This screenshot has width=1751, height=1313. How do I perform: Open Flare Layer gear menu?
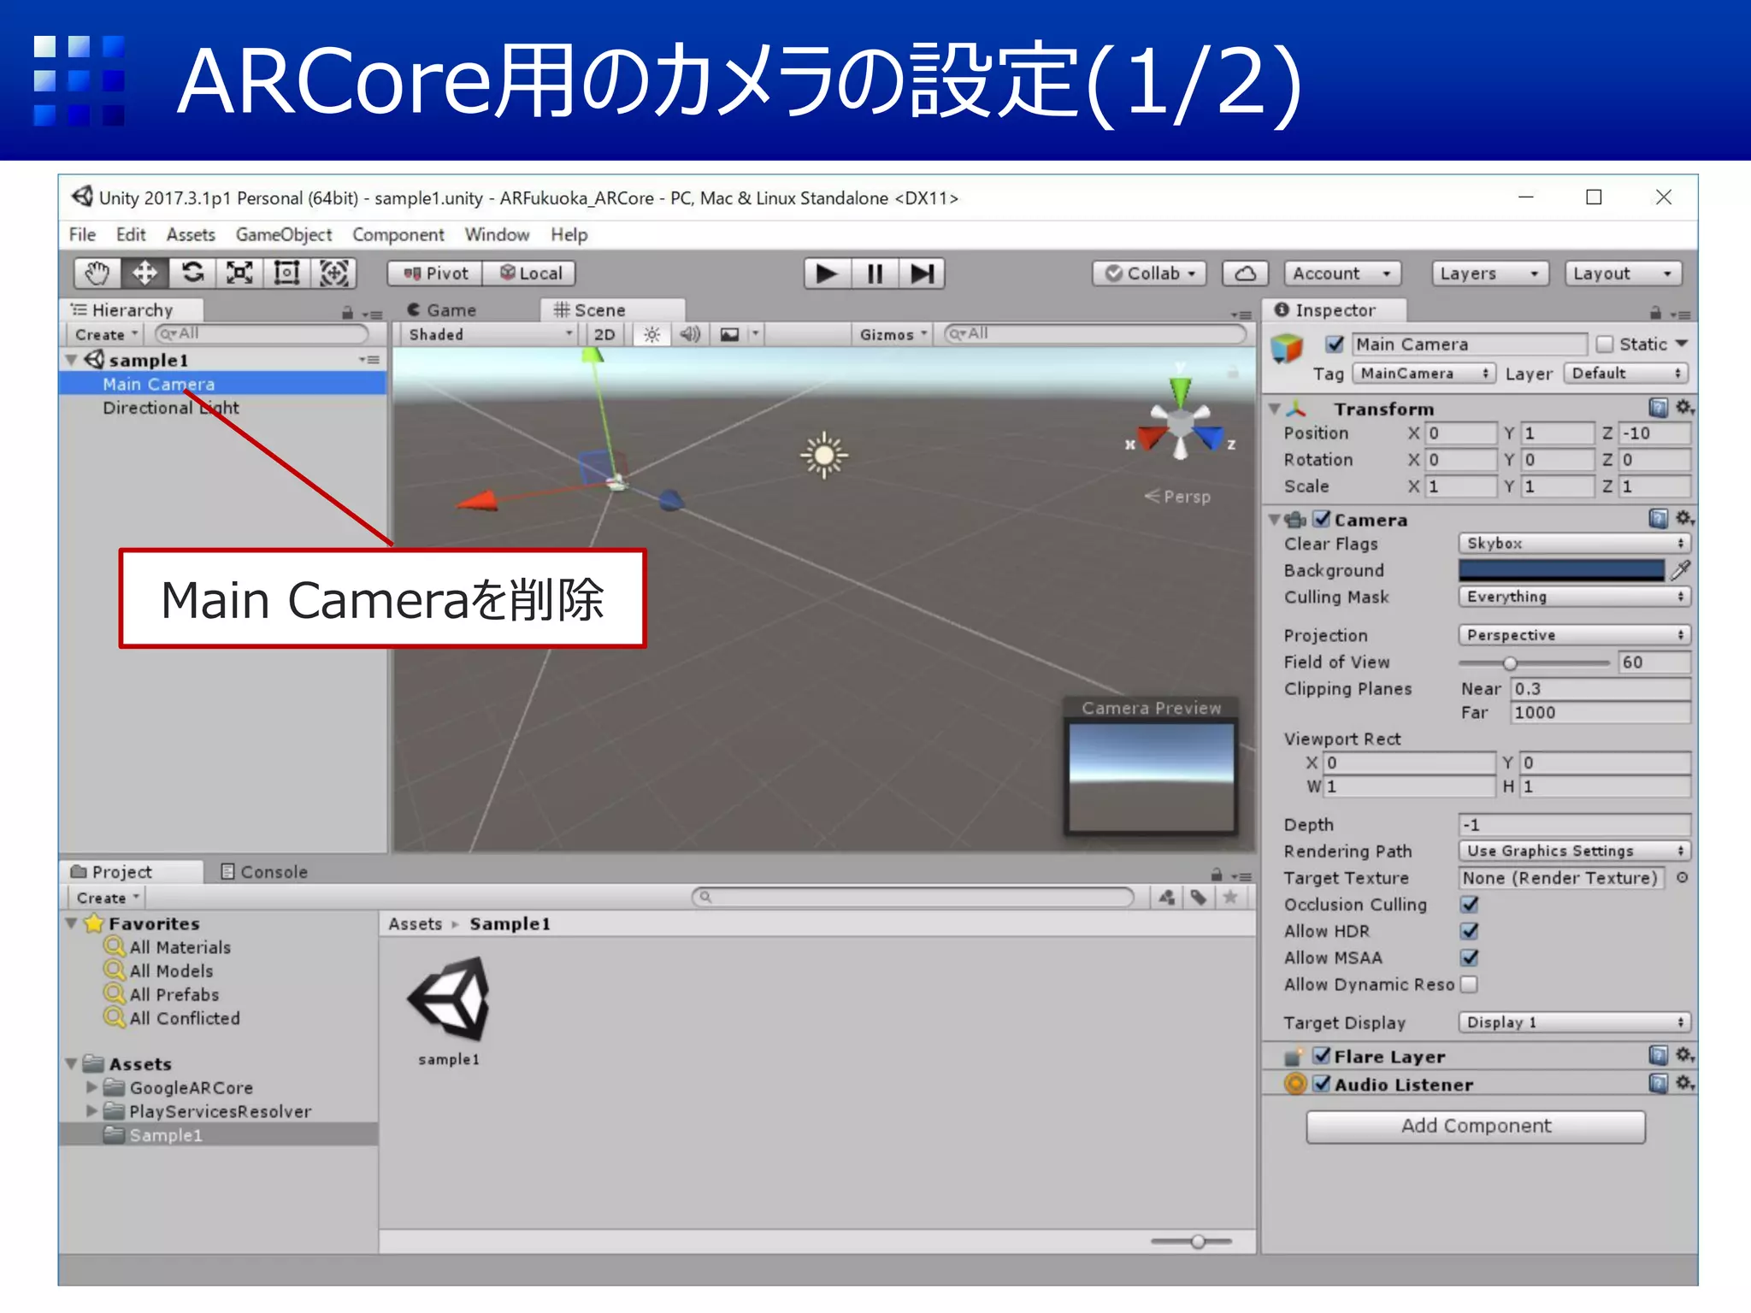(1684, 1056)
